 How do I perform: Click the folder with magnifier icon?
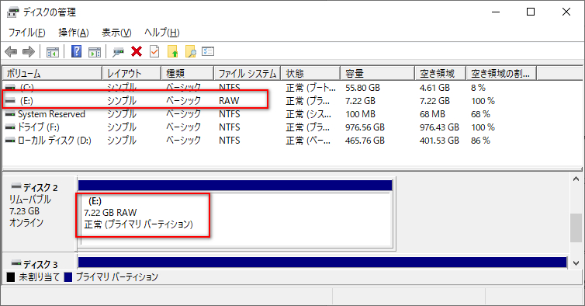point(190,51)
